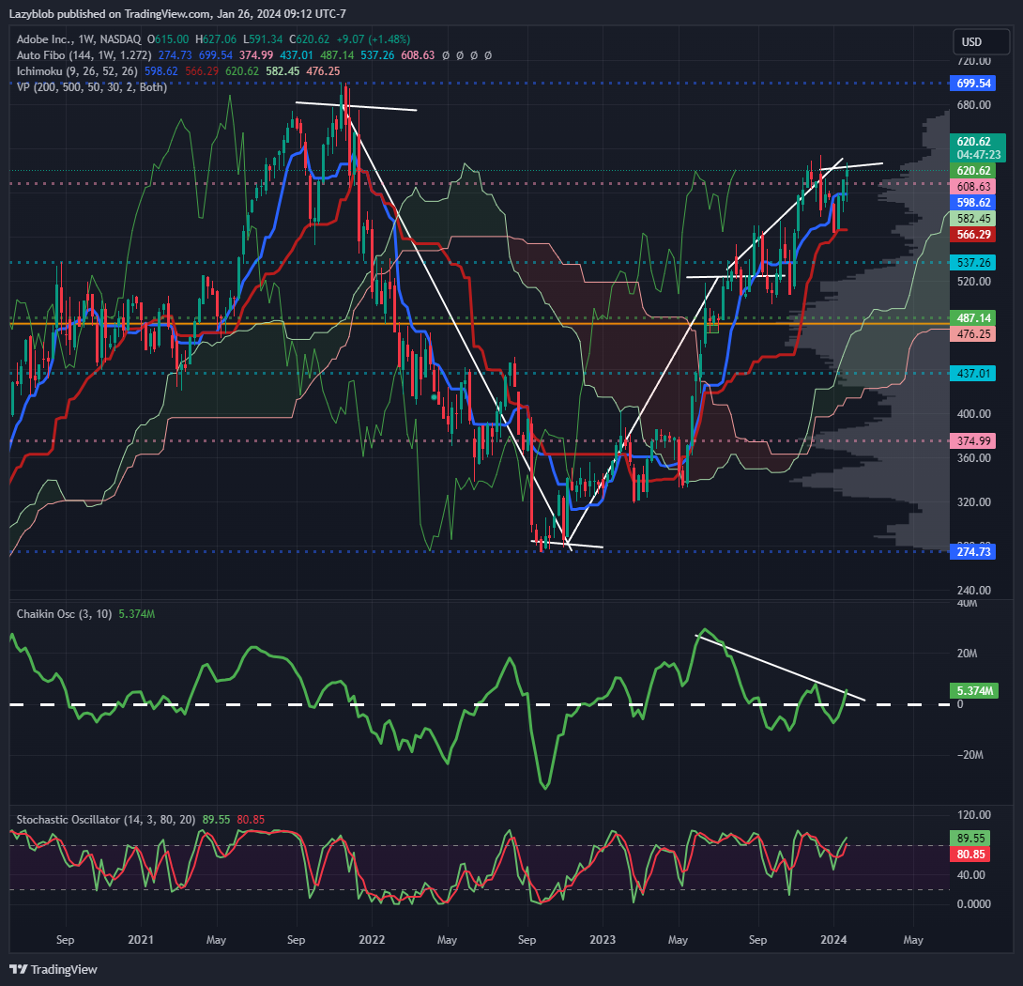This screenshot has width=1023, height=986.
Task: Select the Adobe Inc., 1W, NASDAQ legend title
Action: [78, 39]
